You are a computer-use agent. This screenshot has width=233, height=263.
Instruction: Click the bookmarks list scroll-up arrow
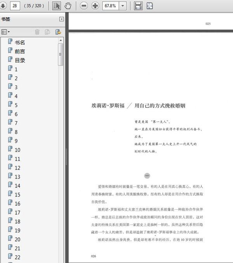61,40
